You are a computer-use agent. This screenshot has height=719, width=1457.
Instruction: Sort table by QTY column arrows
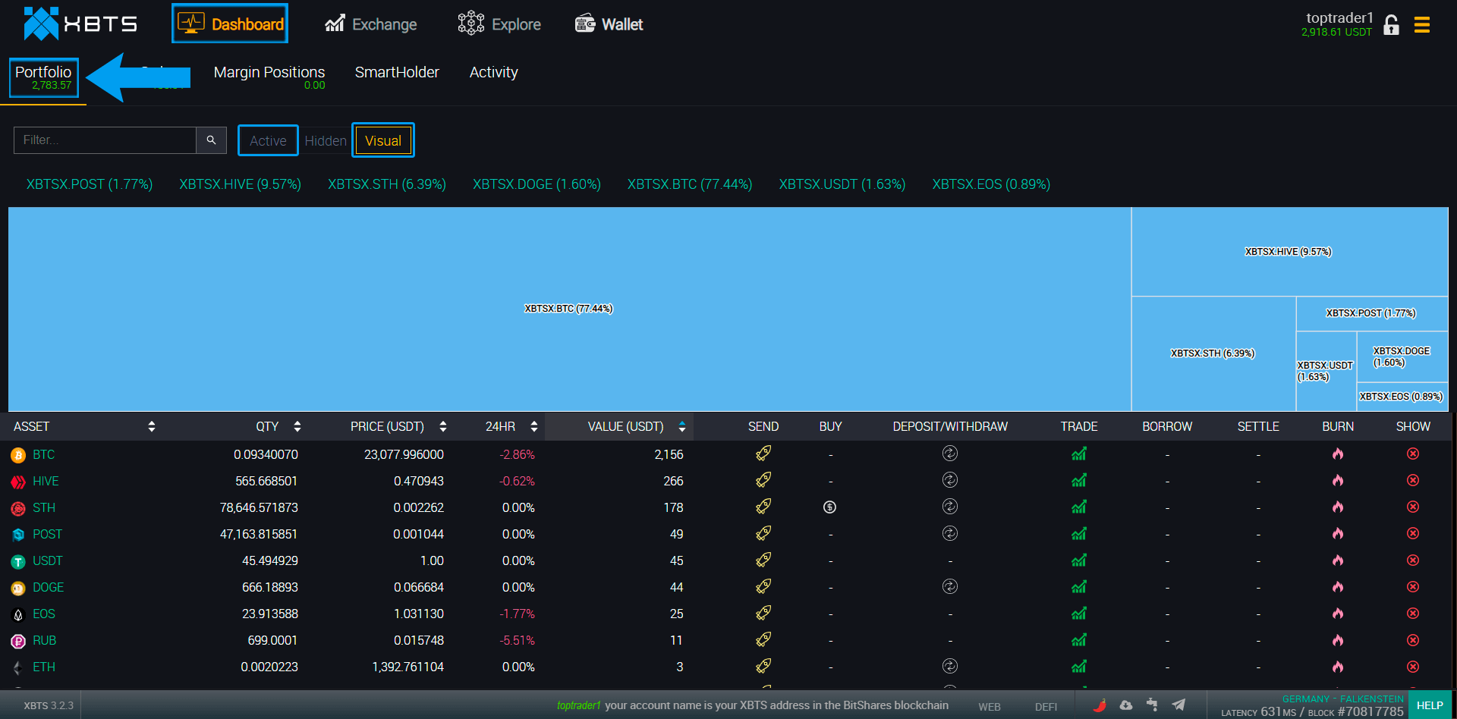(297, 426)
